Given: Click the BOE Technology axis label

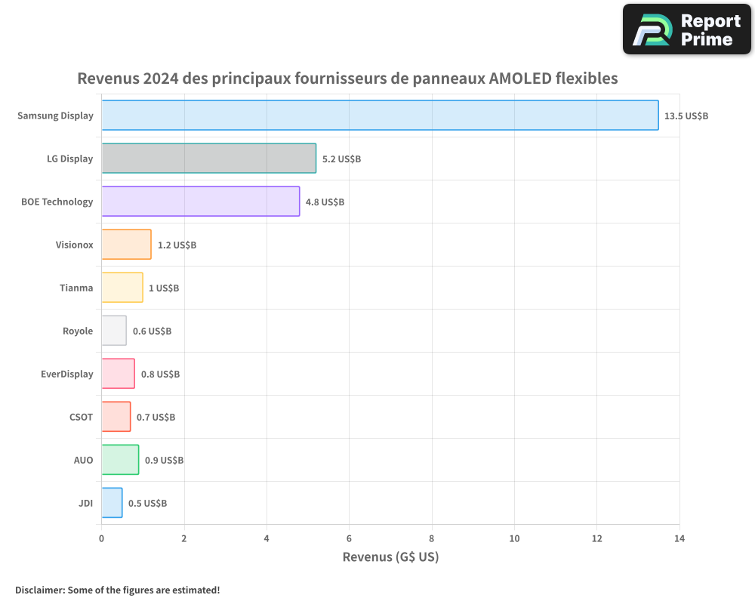Looking at the screenshot, I should pos(57,202).
